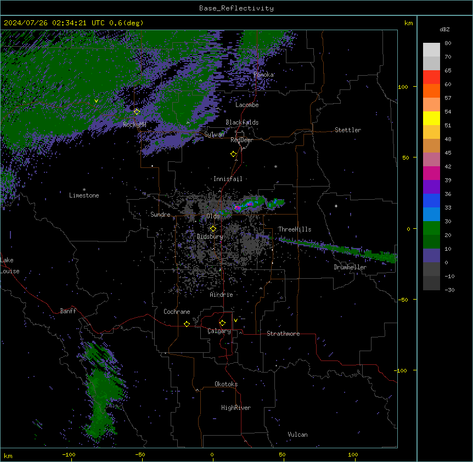Choose the bright orange swatch in dBZ legend
Image resolution: width=473 pixels, height=462 pixels.
[x=431, y=91]
